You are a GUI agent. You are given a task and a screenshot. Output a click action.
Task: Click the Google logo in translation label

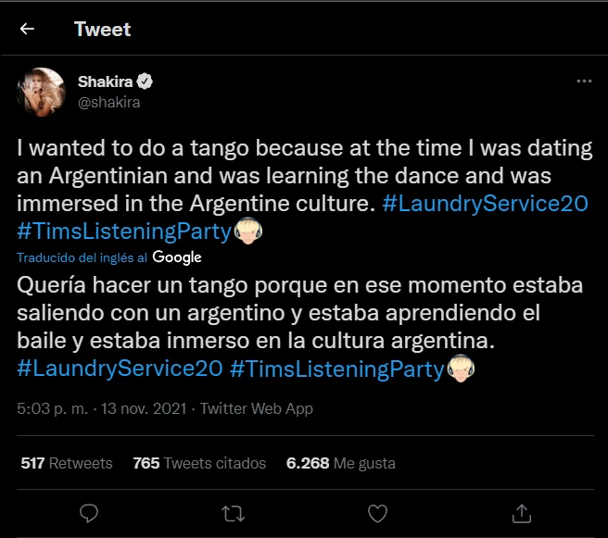coord(177,256)
